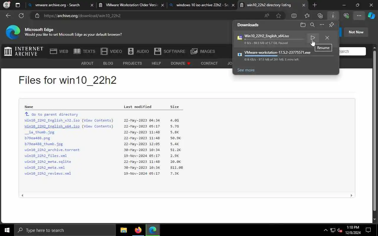Screen dimensions: 378x236
Task: Open the Windows Start menu
Action: coord(7,230)
